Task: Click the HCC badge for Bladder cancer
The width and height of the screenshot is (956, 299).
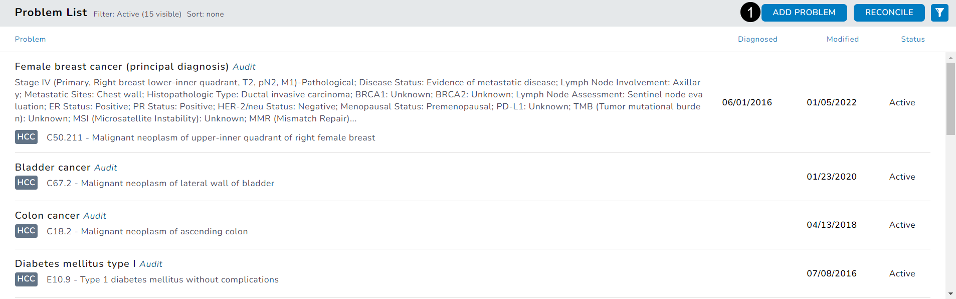Action: click(x=26, y=183)
